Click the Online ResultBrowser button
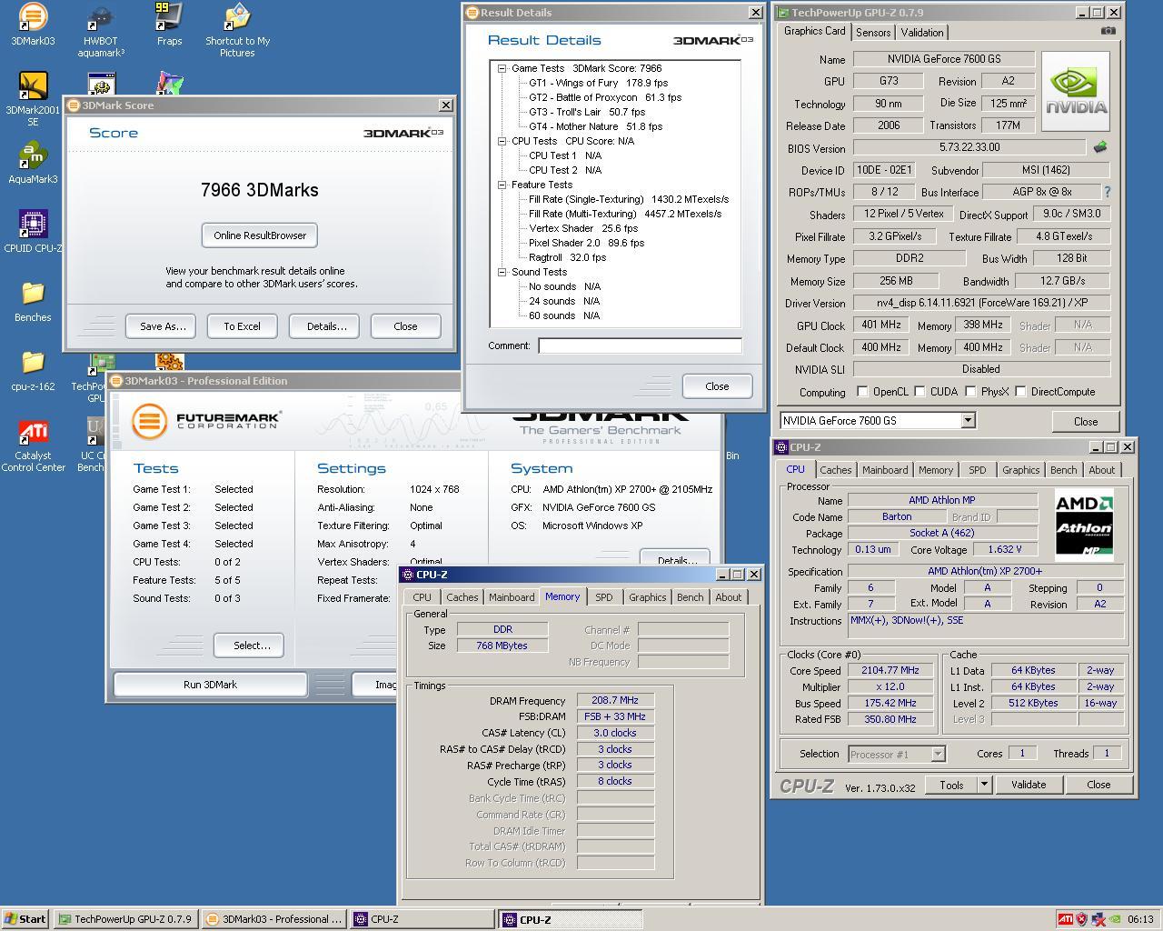The image size is (1163, 931). (259, 235)
